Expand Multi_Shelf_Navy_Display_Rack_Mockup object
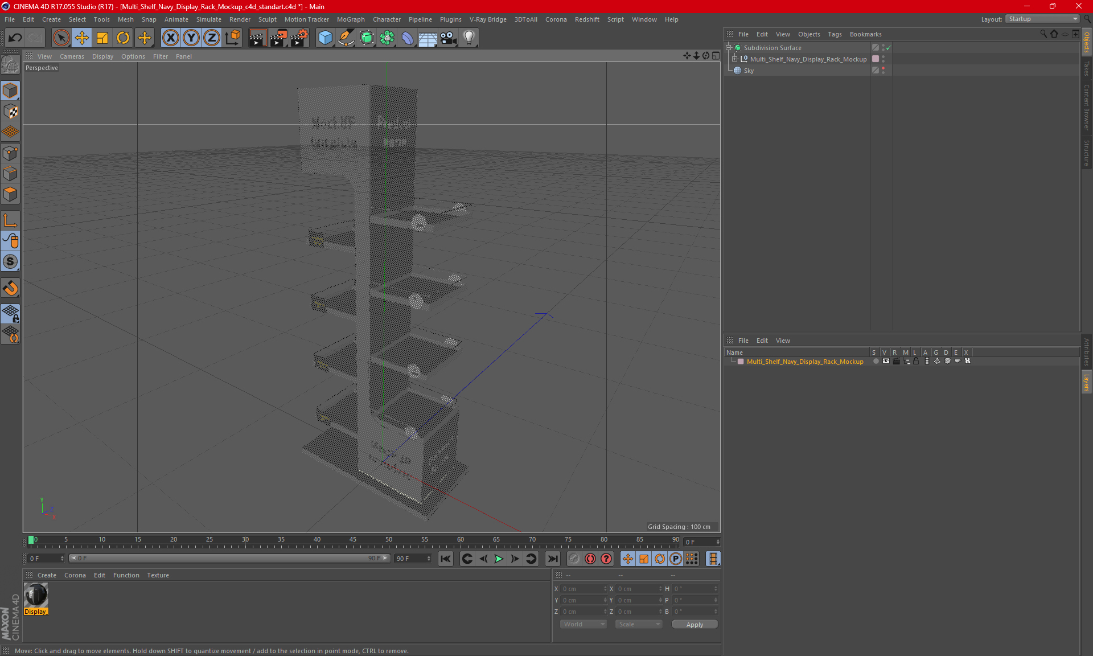 (734, 59)
